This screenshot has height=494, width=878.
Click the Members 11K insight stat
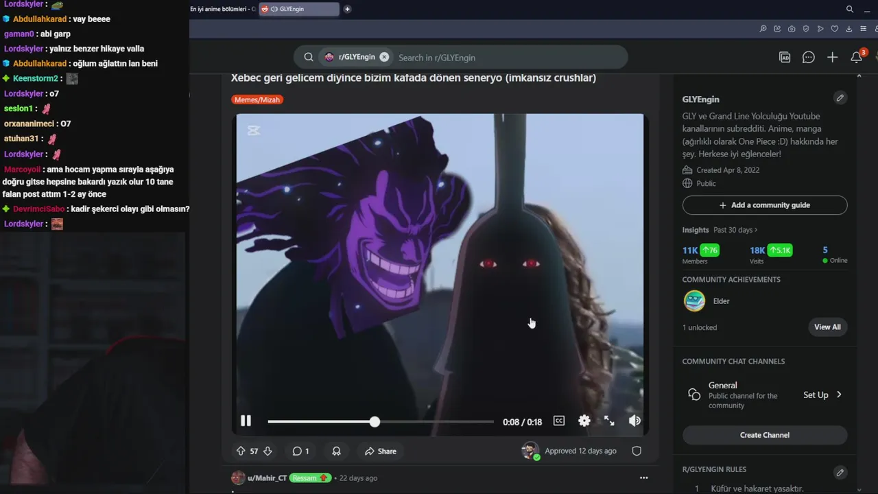click(700, 254)
